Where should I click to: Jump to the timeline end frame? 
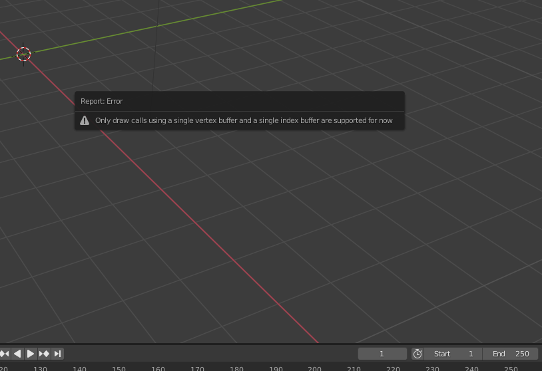(x=58, y=354)
